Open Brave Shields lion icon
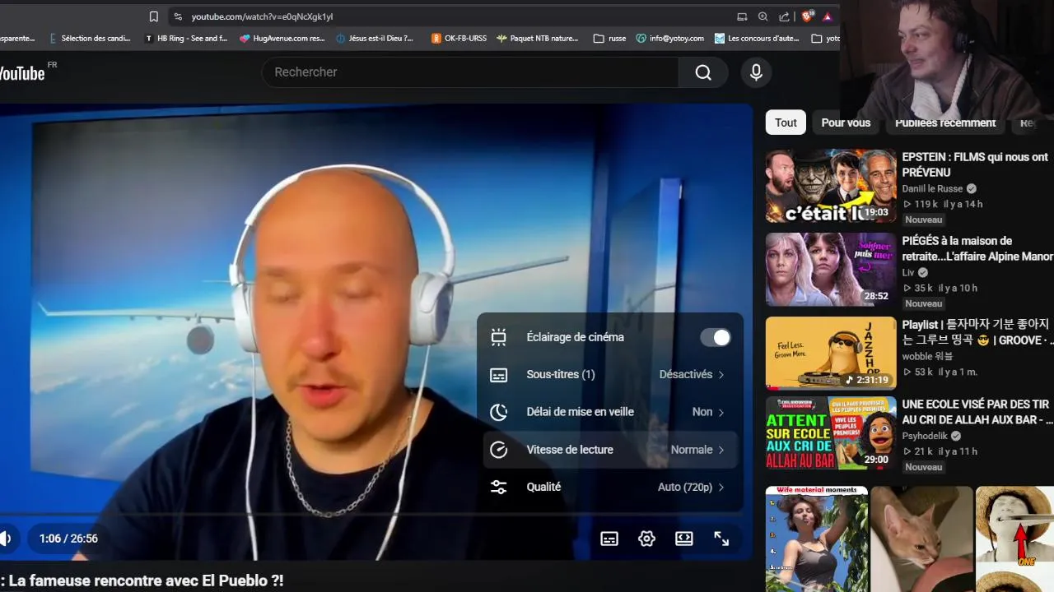Viewport: 1054px width, 592px height. pos(808,16)
